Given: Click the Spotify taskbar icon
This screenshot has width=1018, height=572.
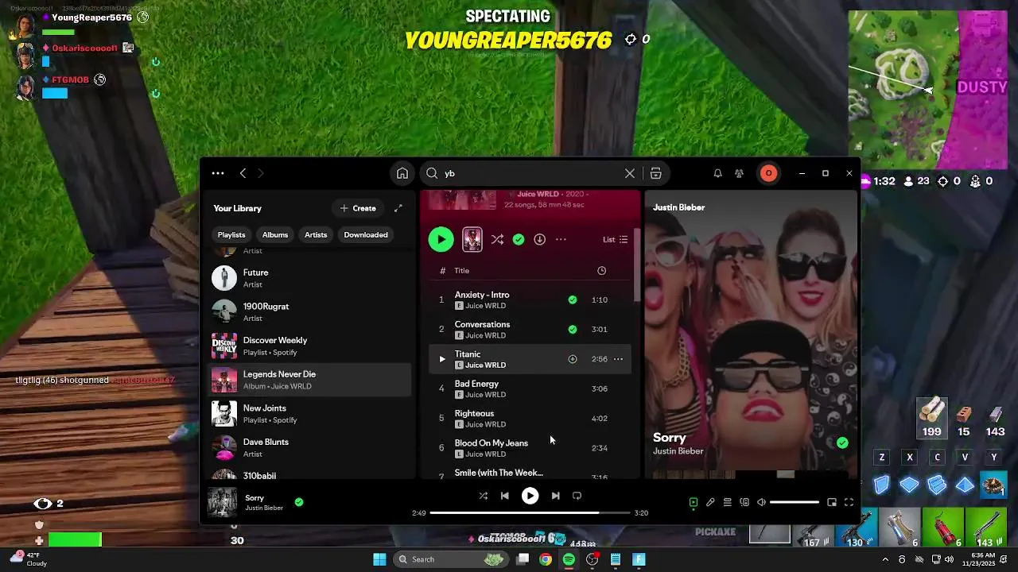Looking at the screenshot, I should [x=569, y=559].
